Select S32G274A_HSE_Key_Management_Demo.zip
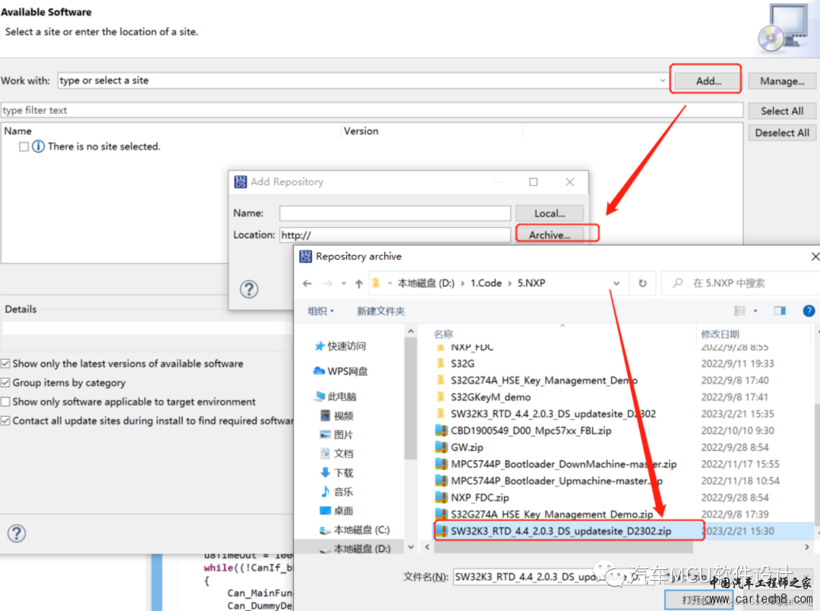The height and width of the screenshot is (611, 820). click(552, 514)
